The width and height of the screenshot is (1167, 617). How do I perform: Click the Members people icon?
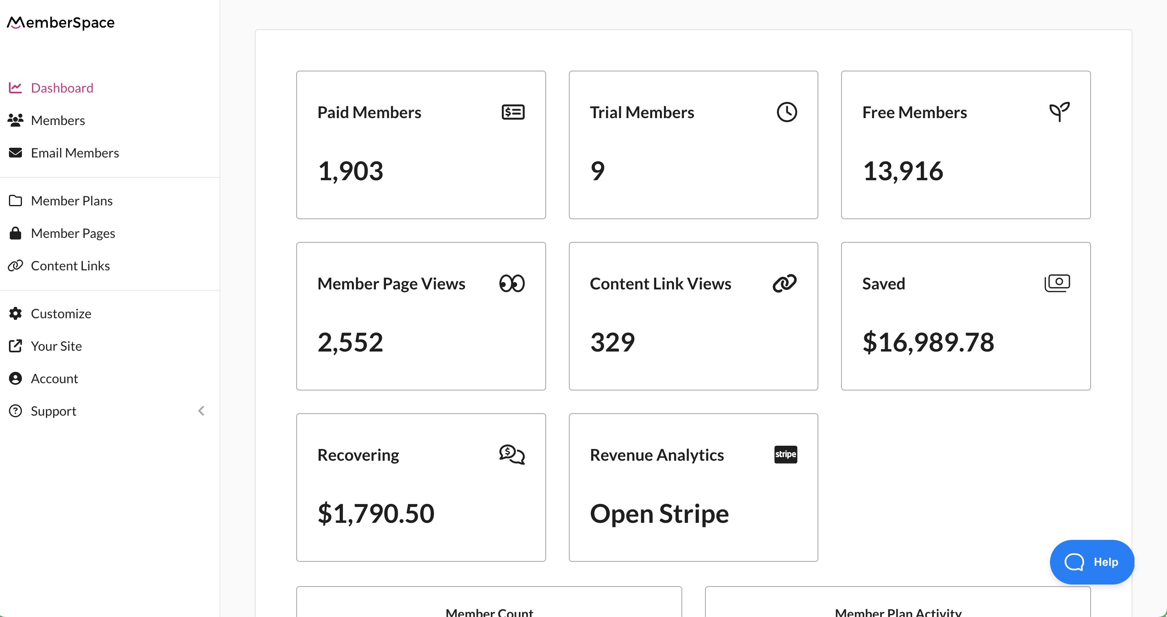click(15, 120)
